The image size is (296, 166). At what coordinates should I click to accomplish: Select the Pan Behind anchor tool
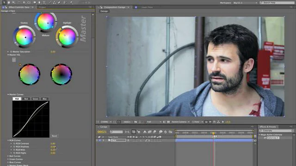point(29,2)
